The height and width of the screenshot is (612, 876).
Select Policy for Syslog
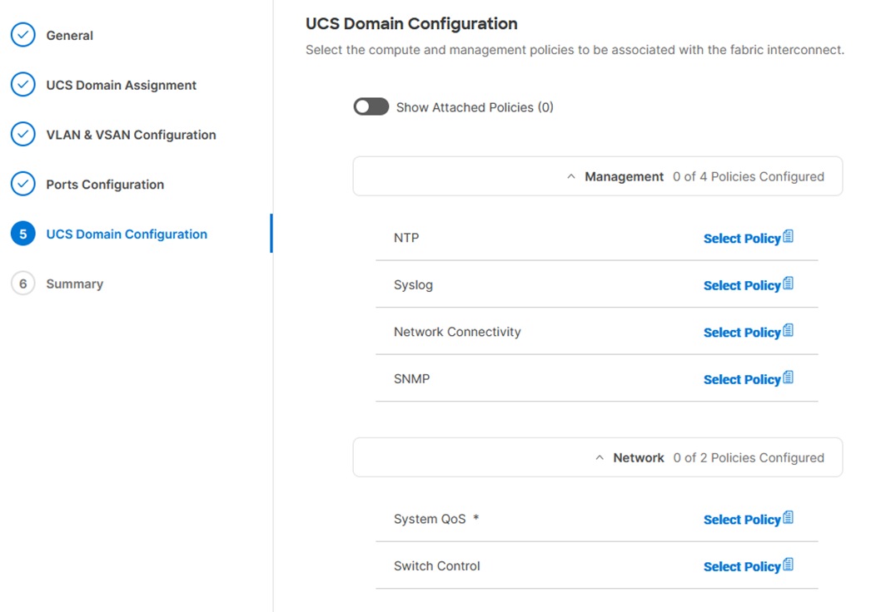point(742,285)
